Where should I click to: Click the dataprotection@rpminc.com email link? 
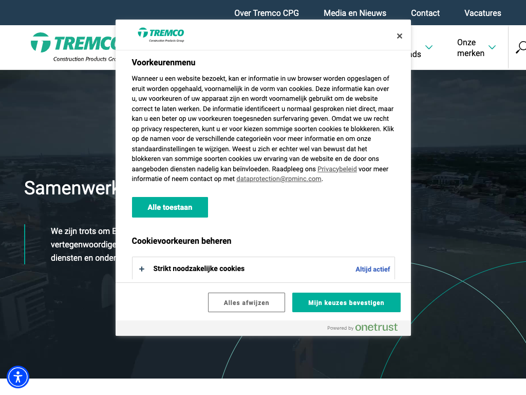coord(278,179)
